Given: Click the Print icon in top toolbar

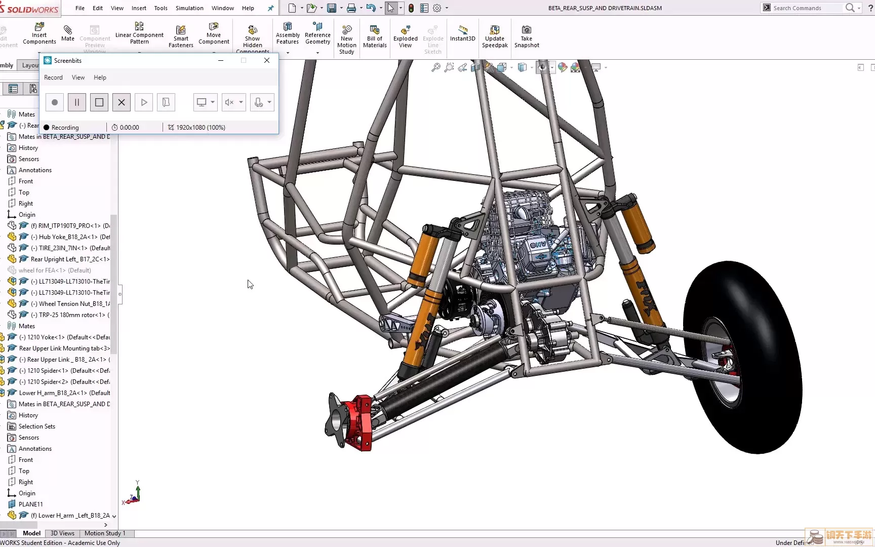Looking at the screenshot, I should point(351,8).
